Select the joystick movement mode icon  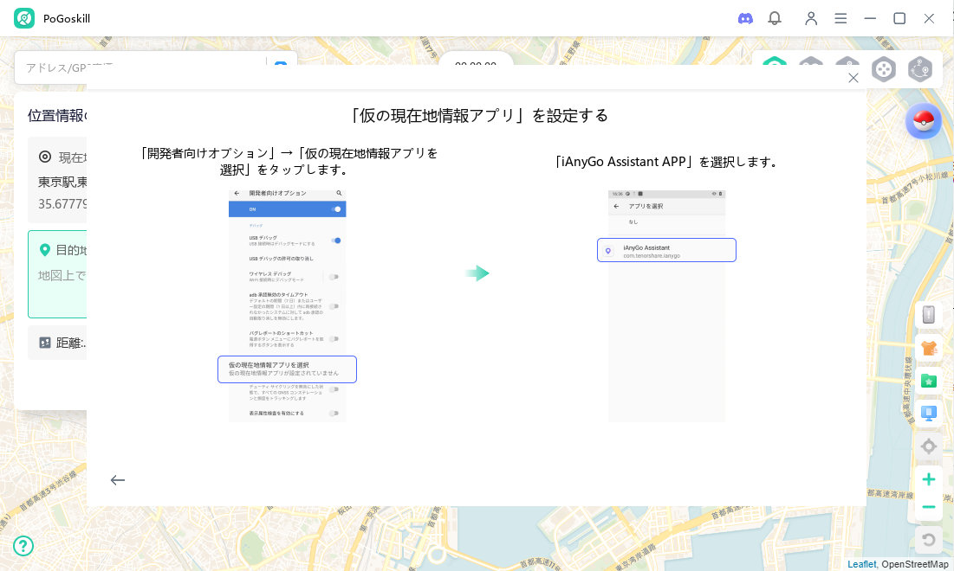(x=884, y=69)
